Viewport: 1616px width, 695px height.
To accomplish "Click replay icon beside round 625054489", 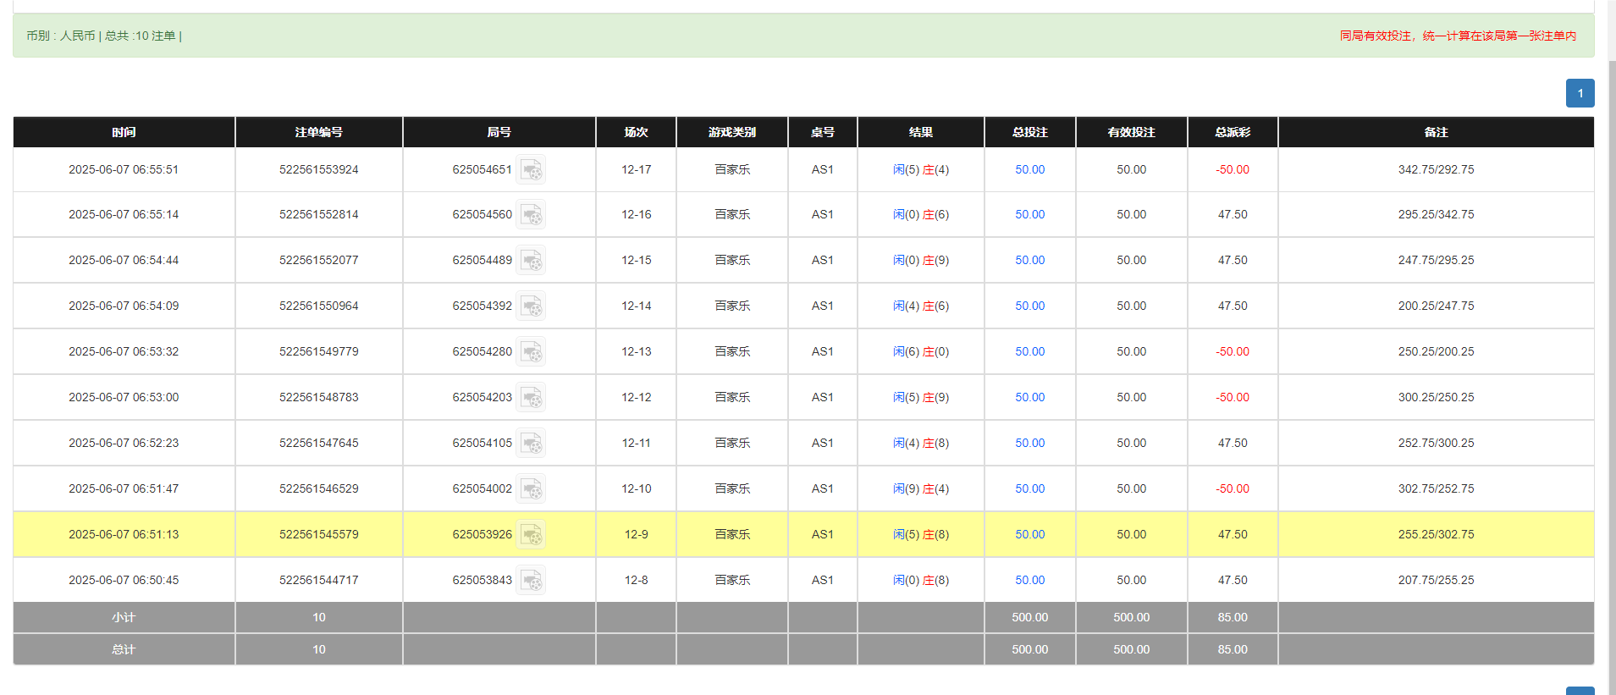I will [x=531, y=261].
